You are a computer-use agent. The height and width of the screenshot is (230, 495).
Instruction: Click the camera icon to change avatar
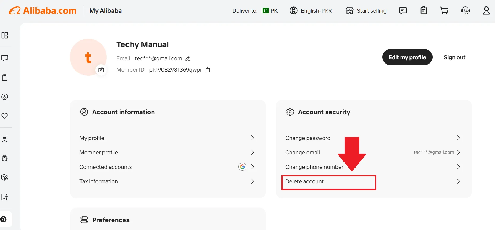point(101,70)
